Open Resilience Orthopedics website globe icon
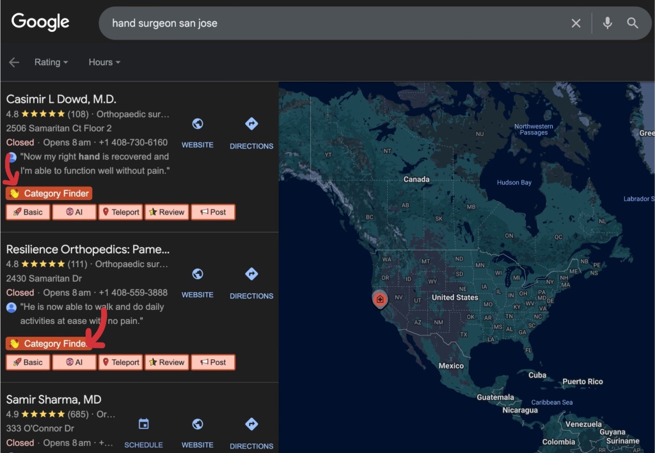 197,274
